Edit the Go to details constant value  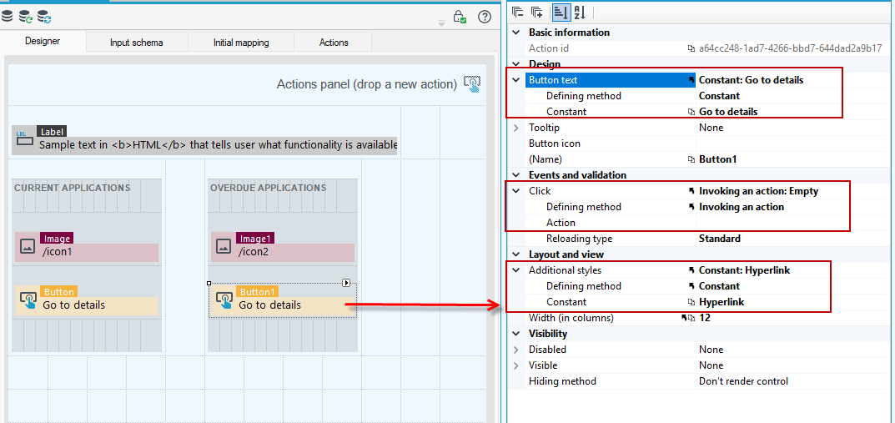coord(728,112)
